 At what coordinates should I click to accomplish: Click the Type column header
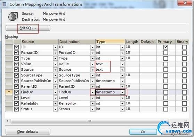110,42
